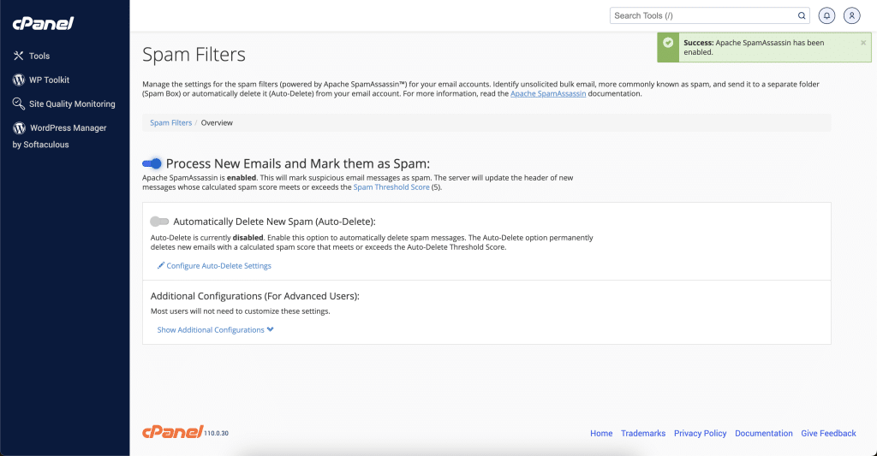Screen dimensions: 877x456
Task: Click the pencil icon beside Configure Auto-Delete
Action: [x=161, y=265]
